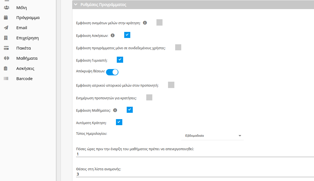The height and width of the screenshot is (181, 314).
Task: Click the calendar icon beside Πρόγραμμα
Action: 6,18
